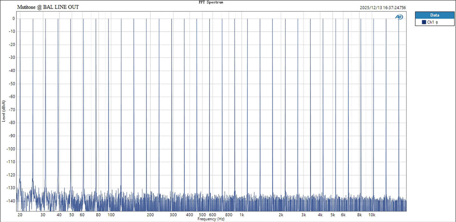Click the 20 label on the frequency axis
Viewport: 456px width, 222px height.
tap(20, 215)
